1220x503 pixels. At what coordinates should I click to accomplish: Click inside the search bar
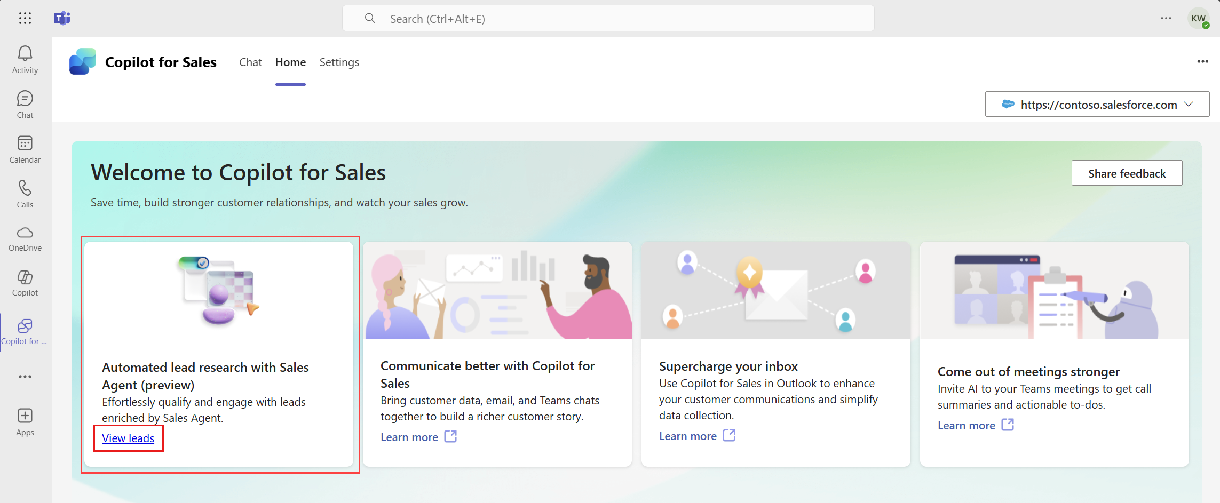click(x=608, y=18)
